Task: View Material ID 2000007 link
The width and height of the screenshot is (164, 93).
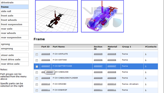Action: [x=112, y=66]
